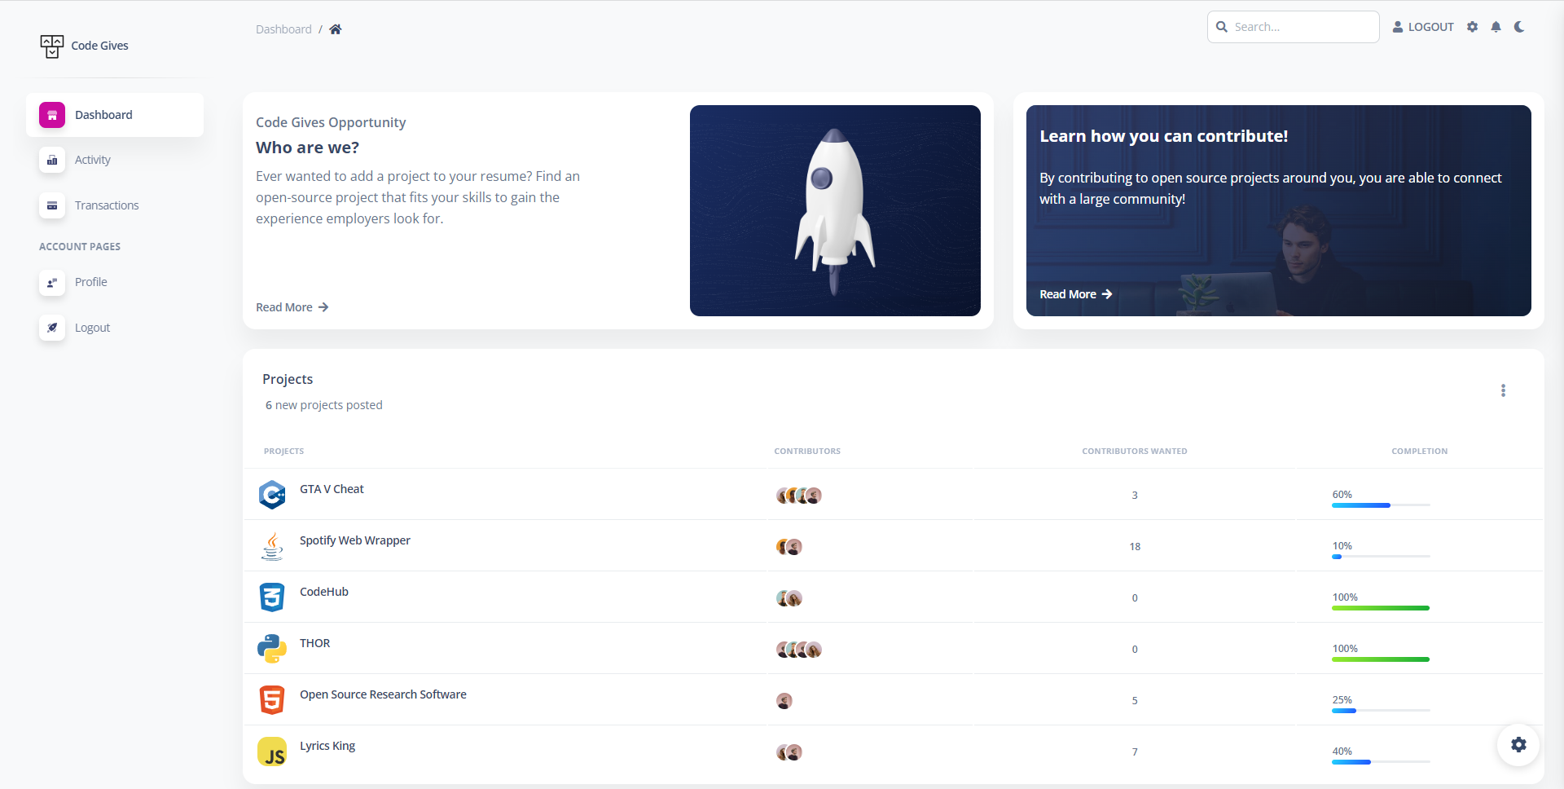This screenshot has height=789, width=1564.
Task: Click Spotify Web Wrapper contributor avatars
Action: 789,547
